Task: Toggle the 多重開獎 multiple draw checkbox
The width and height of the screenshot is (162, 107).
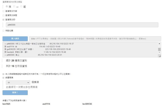Action: pyautogui.click(x=3, y=78)
